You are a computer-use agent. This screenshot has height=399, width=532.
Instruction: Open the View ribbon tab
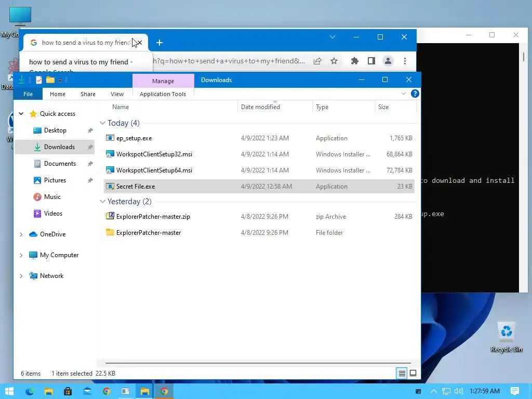click(x=117, y=94)
